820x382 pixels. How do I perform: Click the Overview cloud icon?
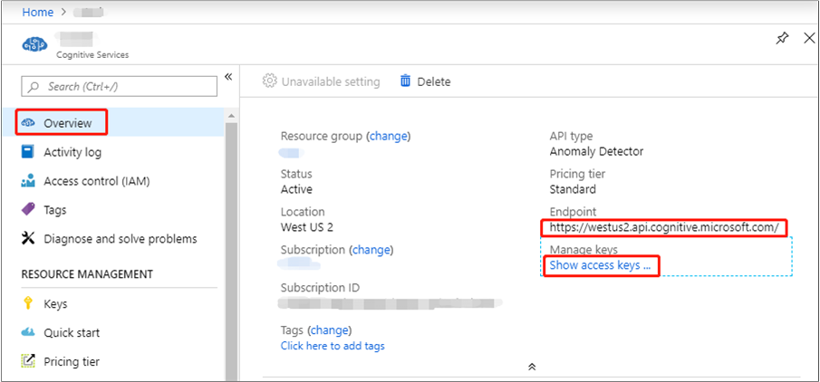tap(28, 123)
